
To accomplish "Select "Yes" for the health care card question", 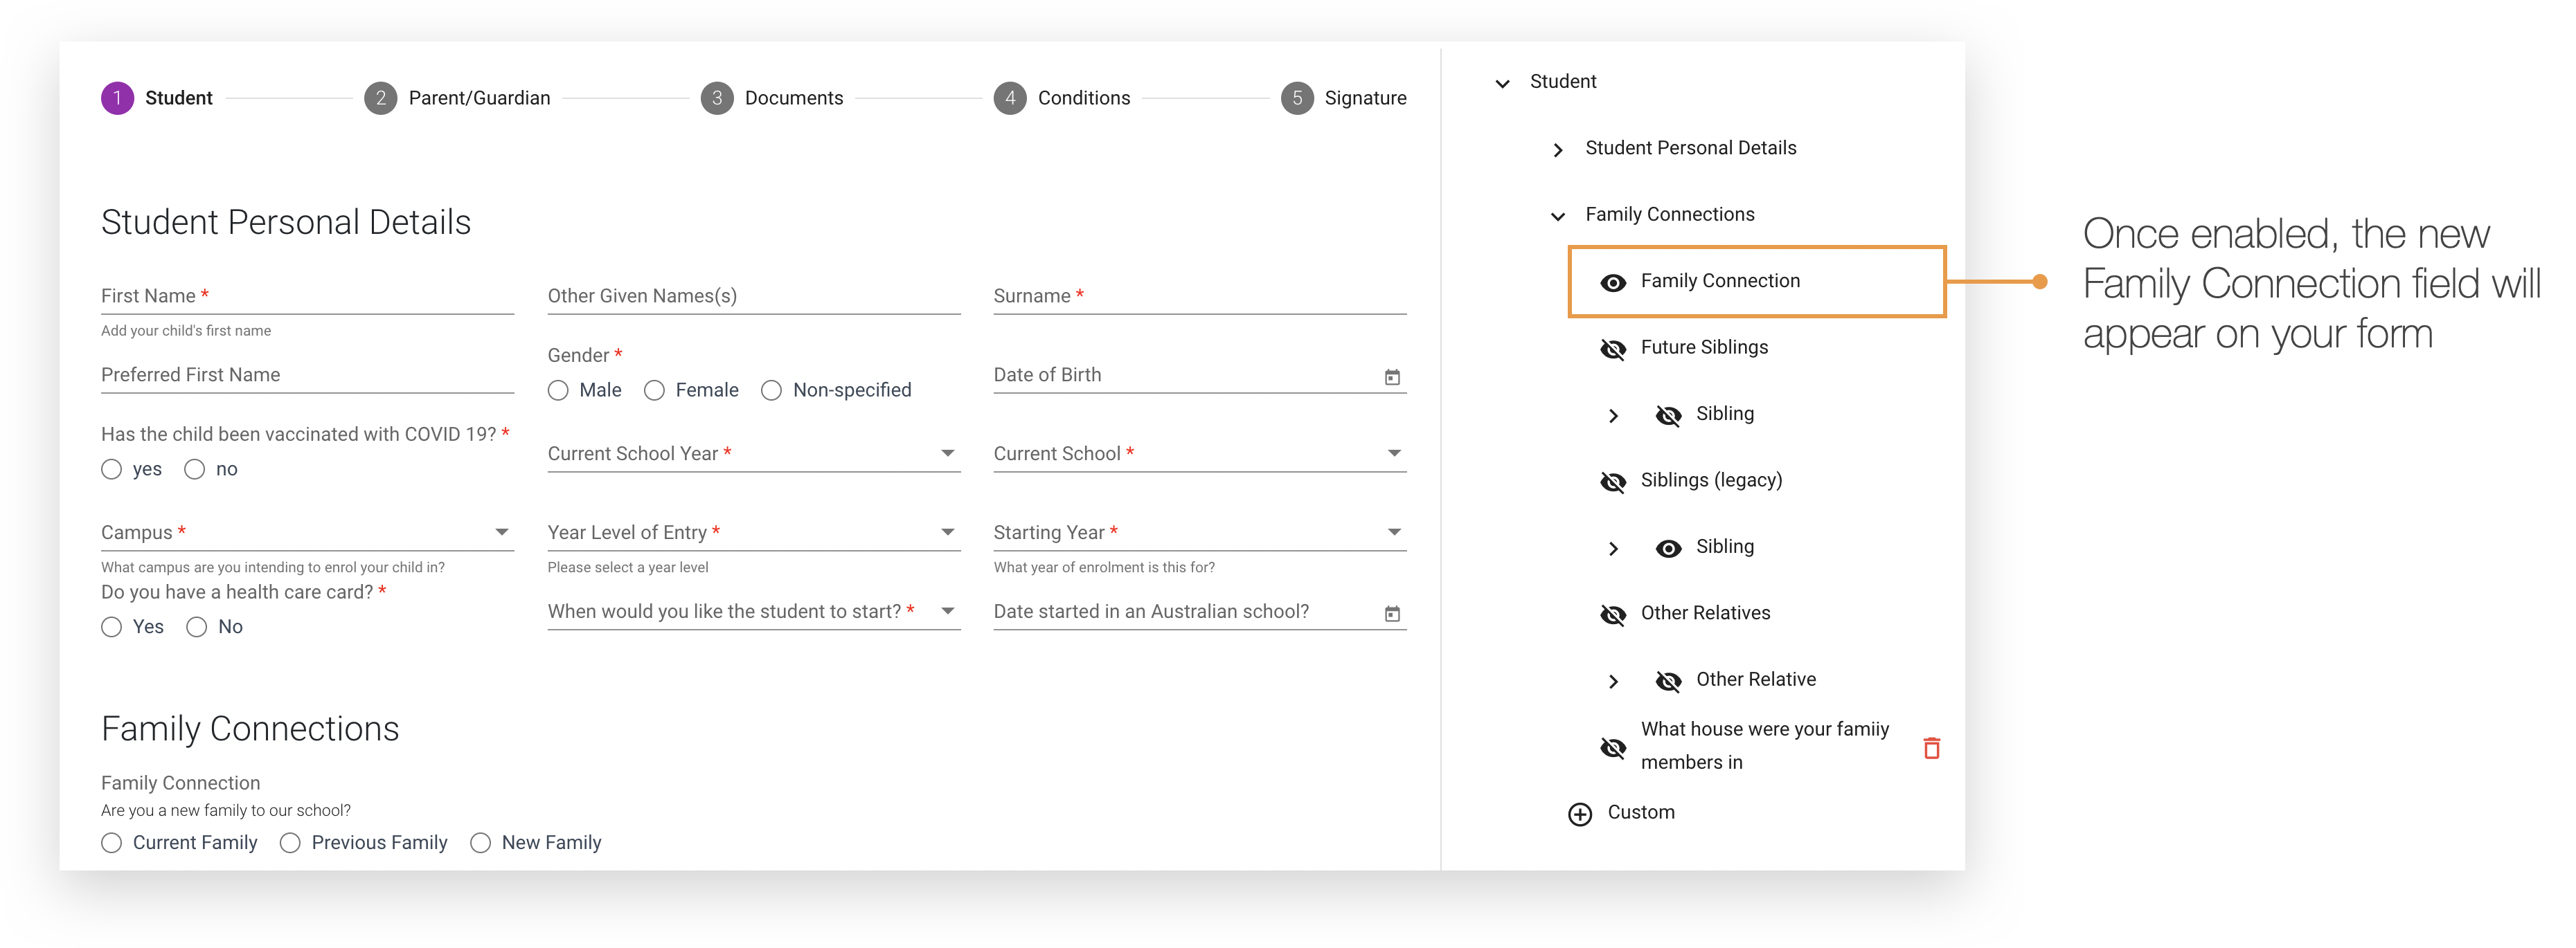I will (x=111, y=626).
